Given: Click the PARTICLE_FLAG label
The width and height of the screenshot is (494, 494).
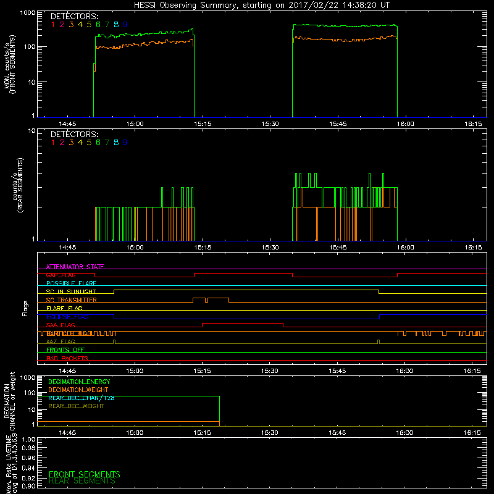Looking at the screenshot, I should (69, 333).
